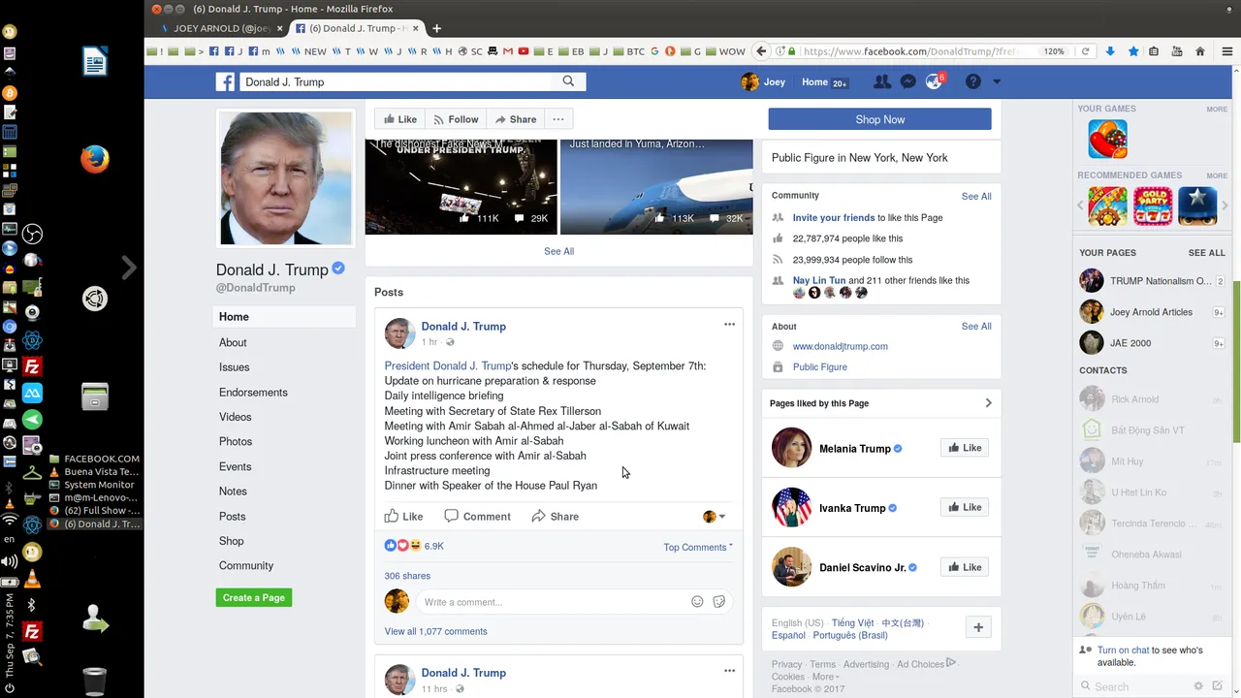Open the Candy Crush game icon in Your Games
This screenshot has width=1241, height=698.
coord(1107,139)
